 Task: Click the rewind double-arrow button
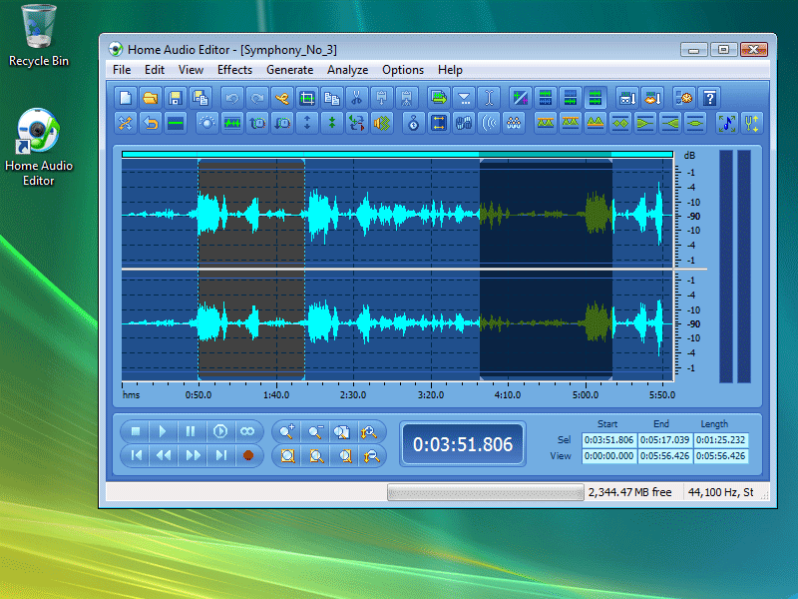click(x=164, y=455)
